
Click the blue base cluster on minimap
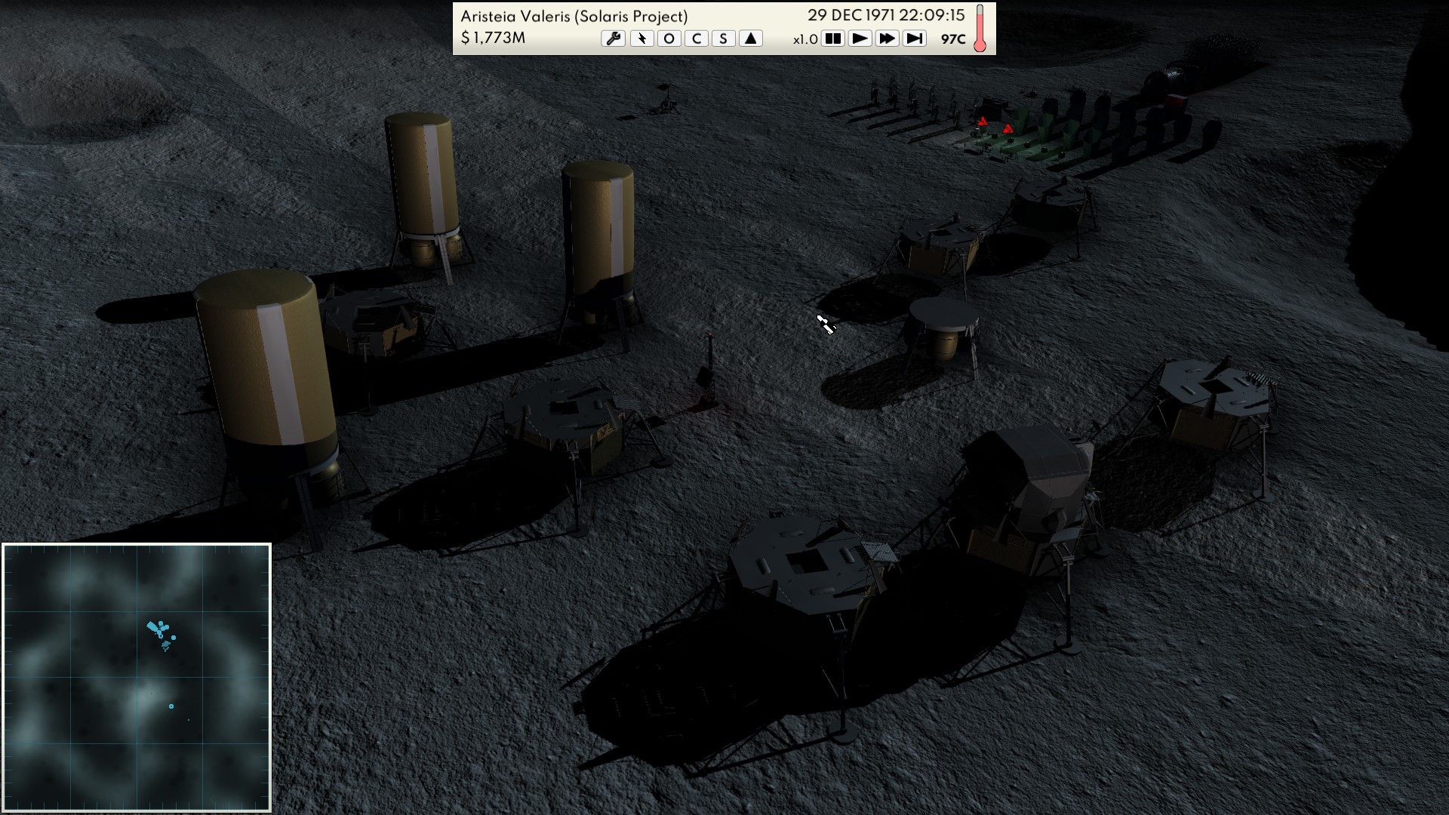(160, 630)
